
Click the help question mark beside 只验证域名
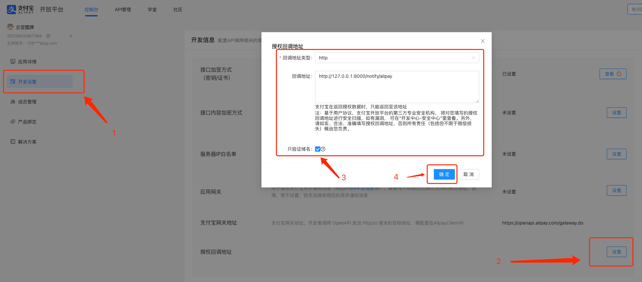click(x=323, y=149)
